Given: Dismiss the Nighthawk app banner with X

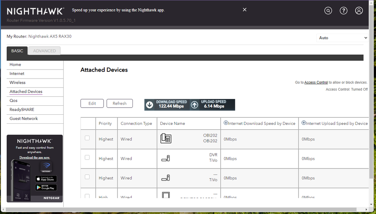Looking at the screenshot, I should 245,9.
